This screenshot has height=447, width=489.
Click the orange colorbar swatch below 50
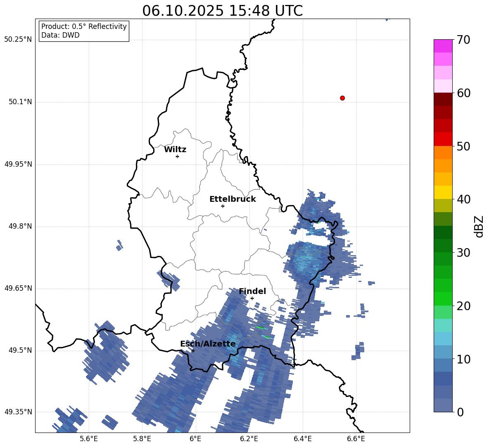pos(443,152)
